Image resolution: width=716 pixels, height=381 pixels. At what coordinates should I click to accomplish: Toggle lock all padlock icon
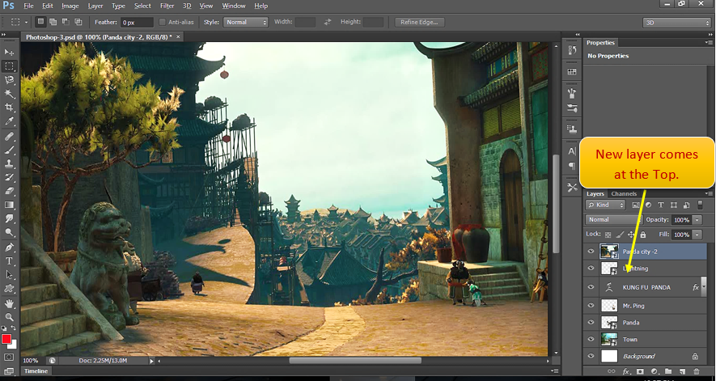[x=643, y=235]
